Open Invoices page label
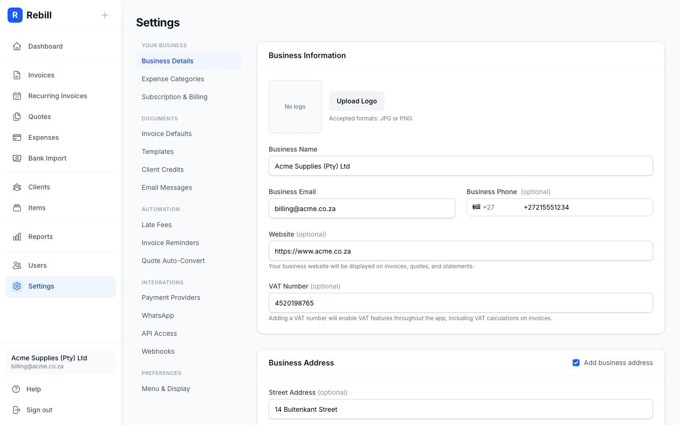Viewport: 680px width, 425px height. 41,75
